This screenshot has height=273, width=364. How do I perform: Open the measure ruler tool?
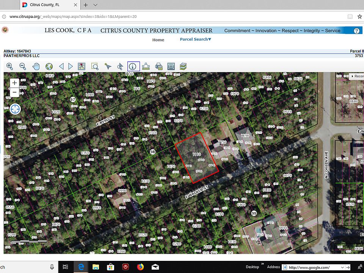point(146,66)
